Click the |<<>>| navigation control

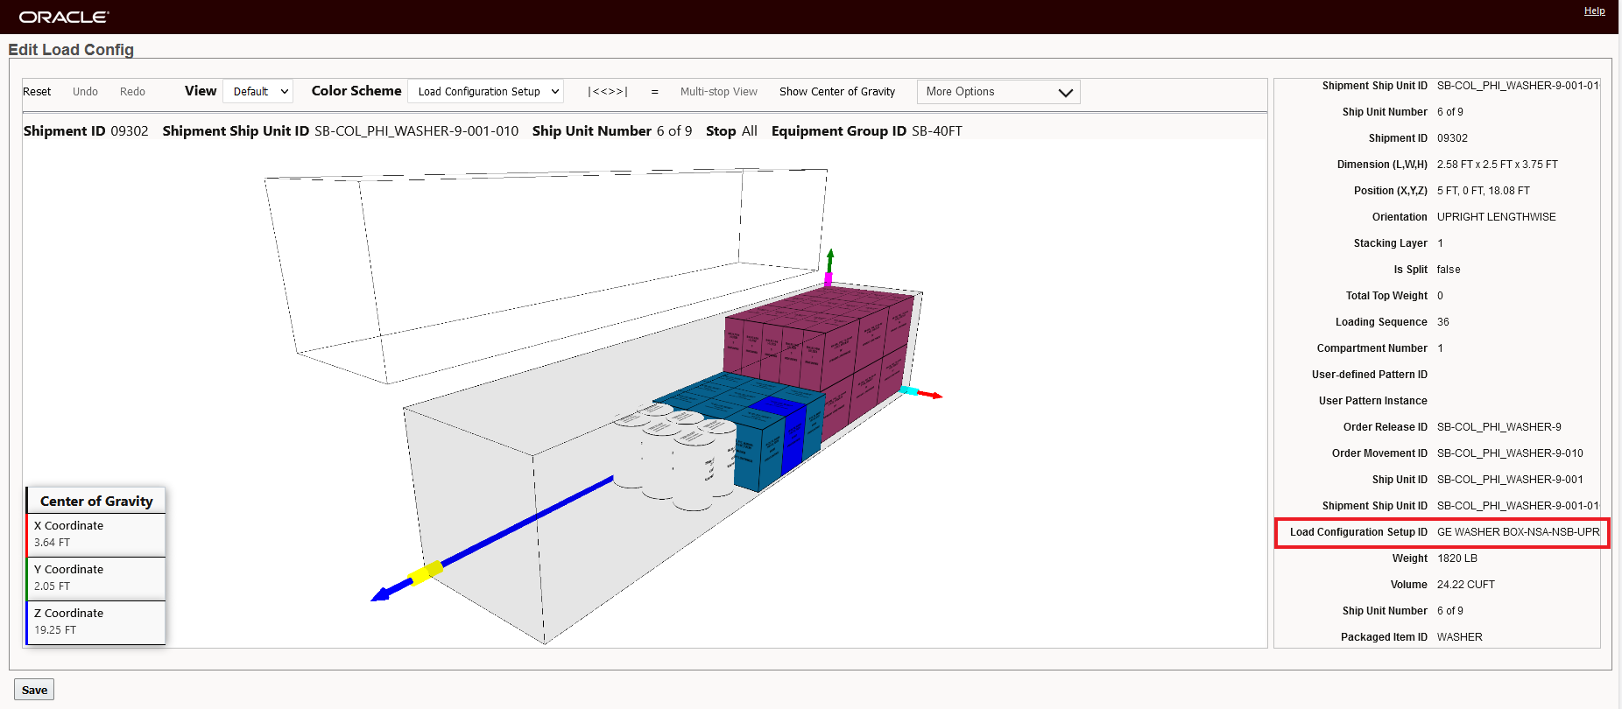tap(607, 92)
